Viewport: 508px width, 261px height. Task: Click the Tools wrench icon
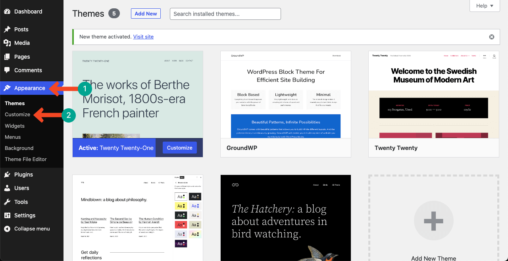[x=7, y=202]
